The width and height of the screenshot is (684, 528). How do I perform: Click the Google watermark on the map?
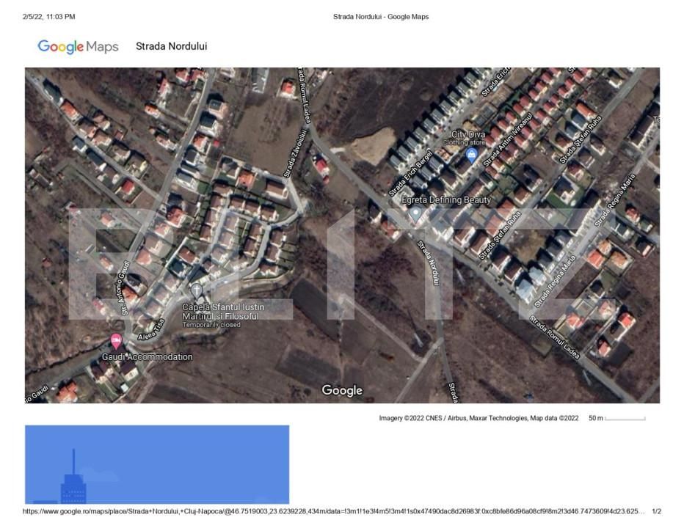coord(342,390)
